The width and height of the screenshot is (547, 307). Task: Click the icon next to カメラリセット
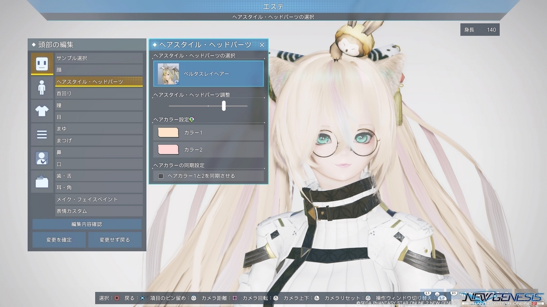[x=368, y=298]
